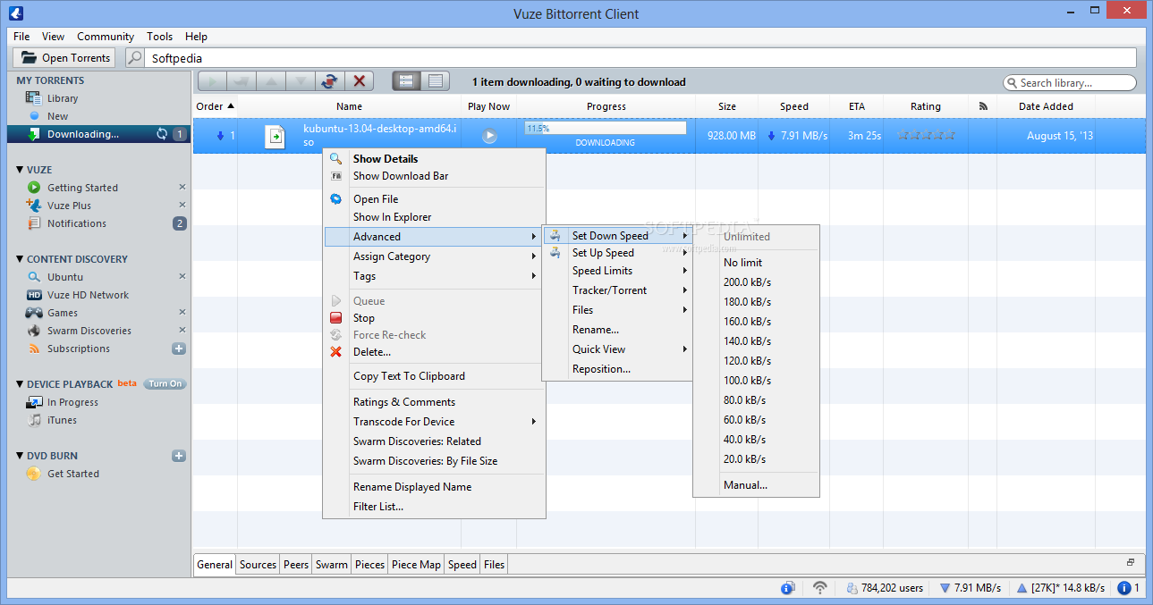Click the move up toolbar triangle
The width and height of the screenshot is (1153, 605).
(271, 81)
